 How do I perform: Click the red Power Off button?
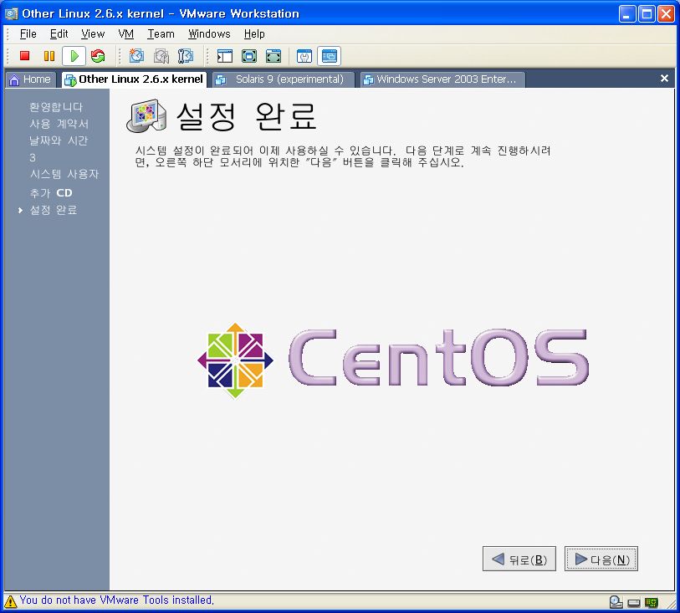(25, 56)
